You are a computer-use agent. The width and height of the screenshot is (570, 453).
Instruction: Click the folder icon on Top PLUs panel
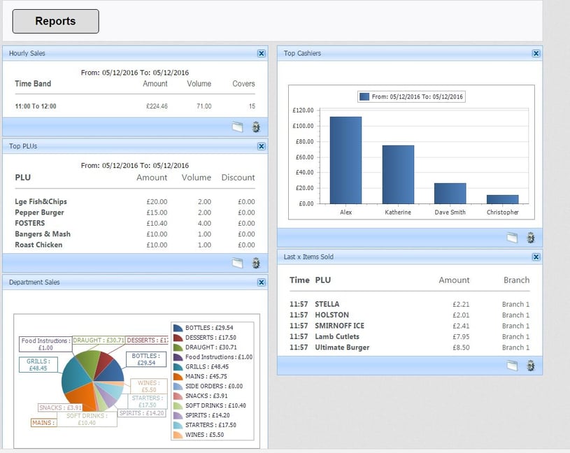[x=238, y=262]
